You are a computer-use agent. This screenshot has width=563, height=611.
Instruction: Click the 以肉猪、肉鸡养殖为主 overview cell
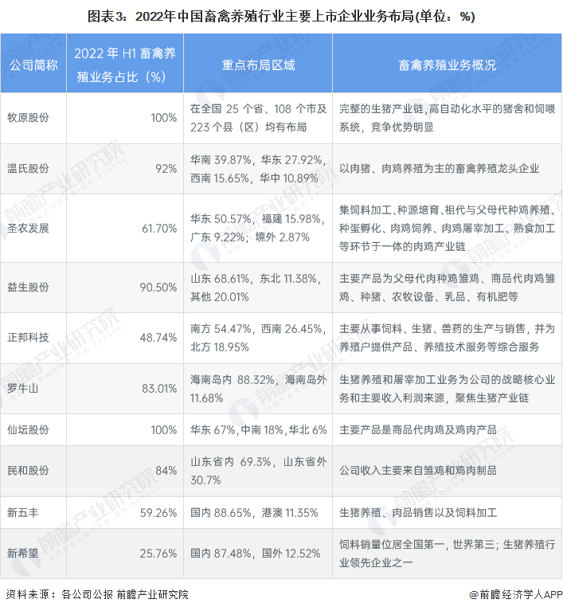(447, 169)
